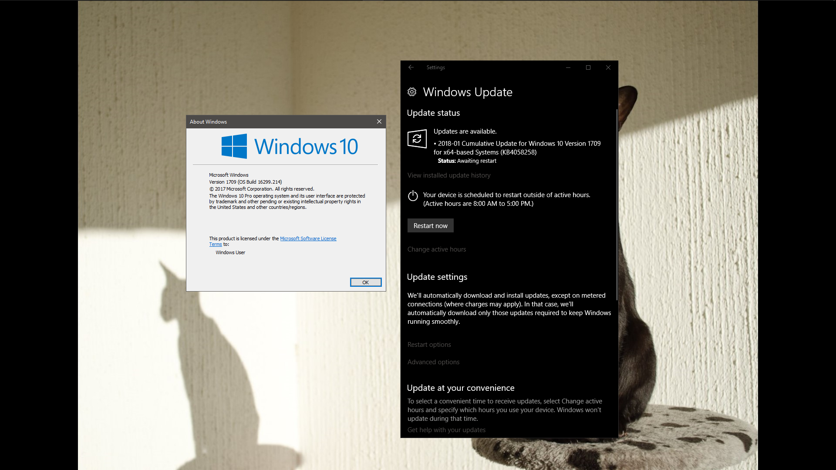Click the back arrow in Settings
836x470 pixels.
411,67
